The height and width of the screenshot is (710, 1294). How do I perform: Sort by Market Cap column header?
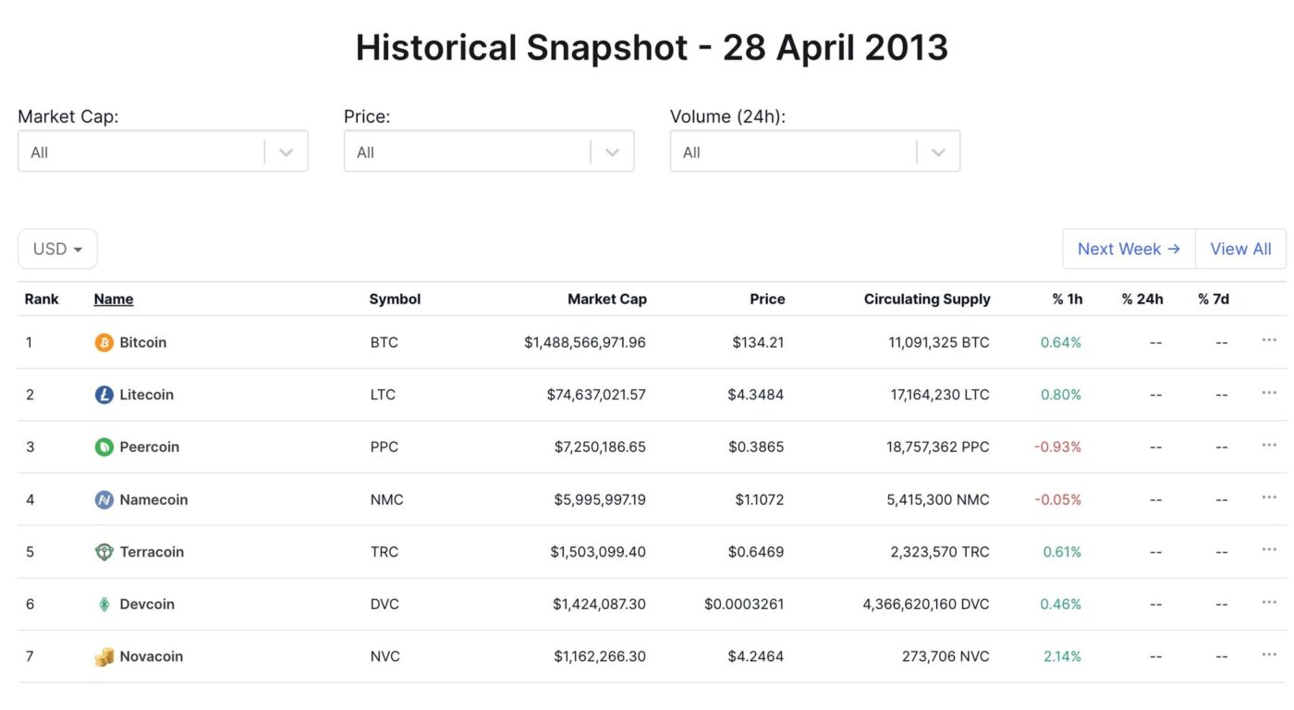[x=607, y=299]
